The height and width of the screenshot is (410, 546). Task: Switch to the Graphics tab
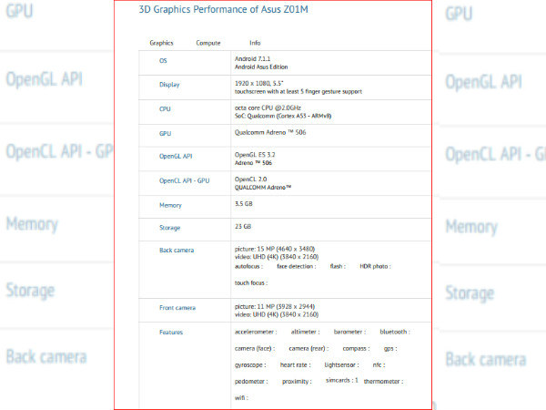click(x=161, y=43)
